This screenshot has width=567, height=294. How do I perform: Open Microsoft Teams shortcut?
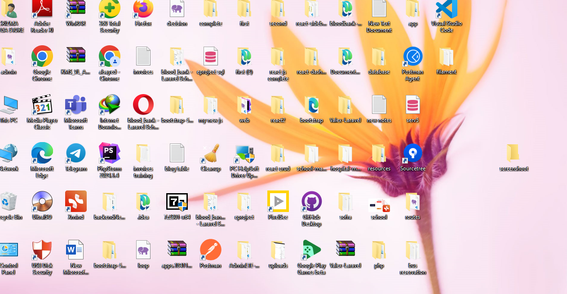(76, 105)
